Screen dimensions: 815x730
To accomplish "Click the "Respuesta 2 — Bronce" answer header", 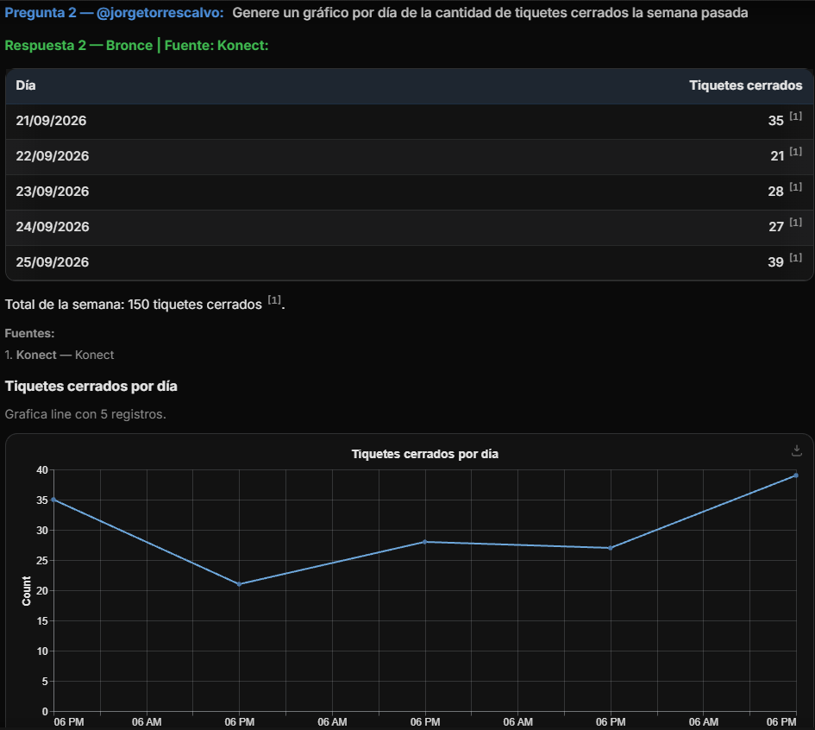I will coord(78,46).
